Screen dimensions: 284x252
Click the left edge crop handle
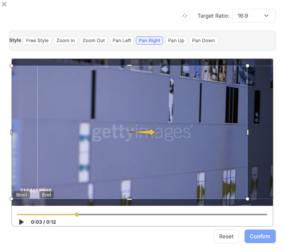click(11, 132)
